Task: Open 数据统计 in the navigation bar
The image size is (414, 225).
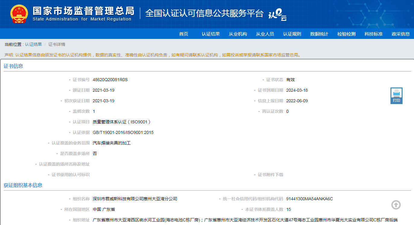Action: coord(319,34)
